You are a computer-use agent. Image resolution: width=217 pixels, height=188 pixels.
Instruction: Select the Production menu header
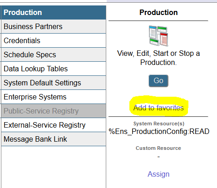(x=54, y=13)
